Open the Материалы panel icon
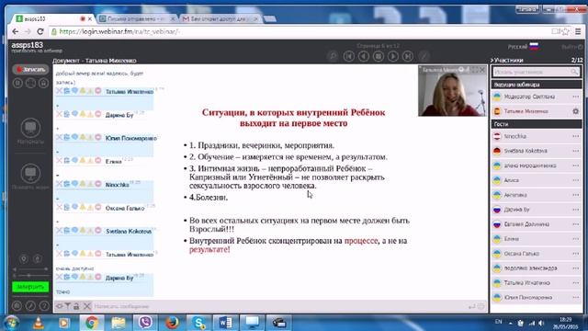 [30, 128]
